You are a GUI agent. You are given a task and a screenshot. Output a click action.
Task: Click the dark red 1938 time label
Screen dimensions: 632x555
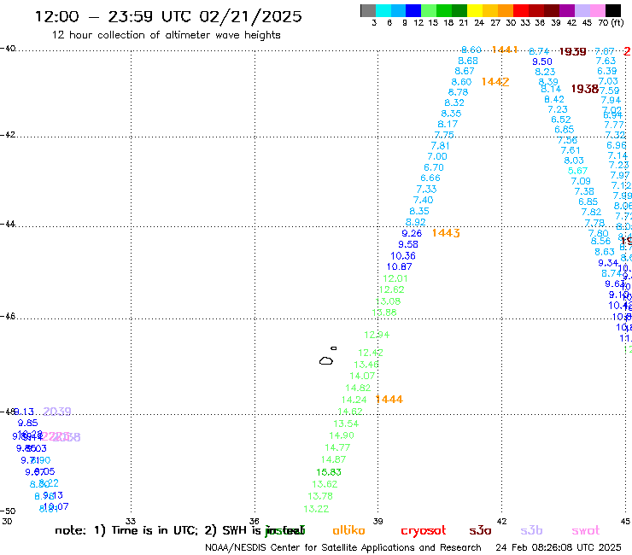coord(585,89)
